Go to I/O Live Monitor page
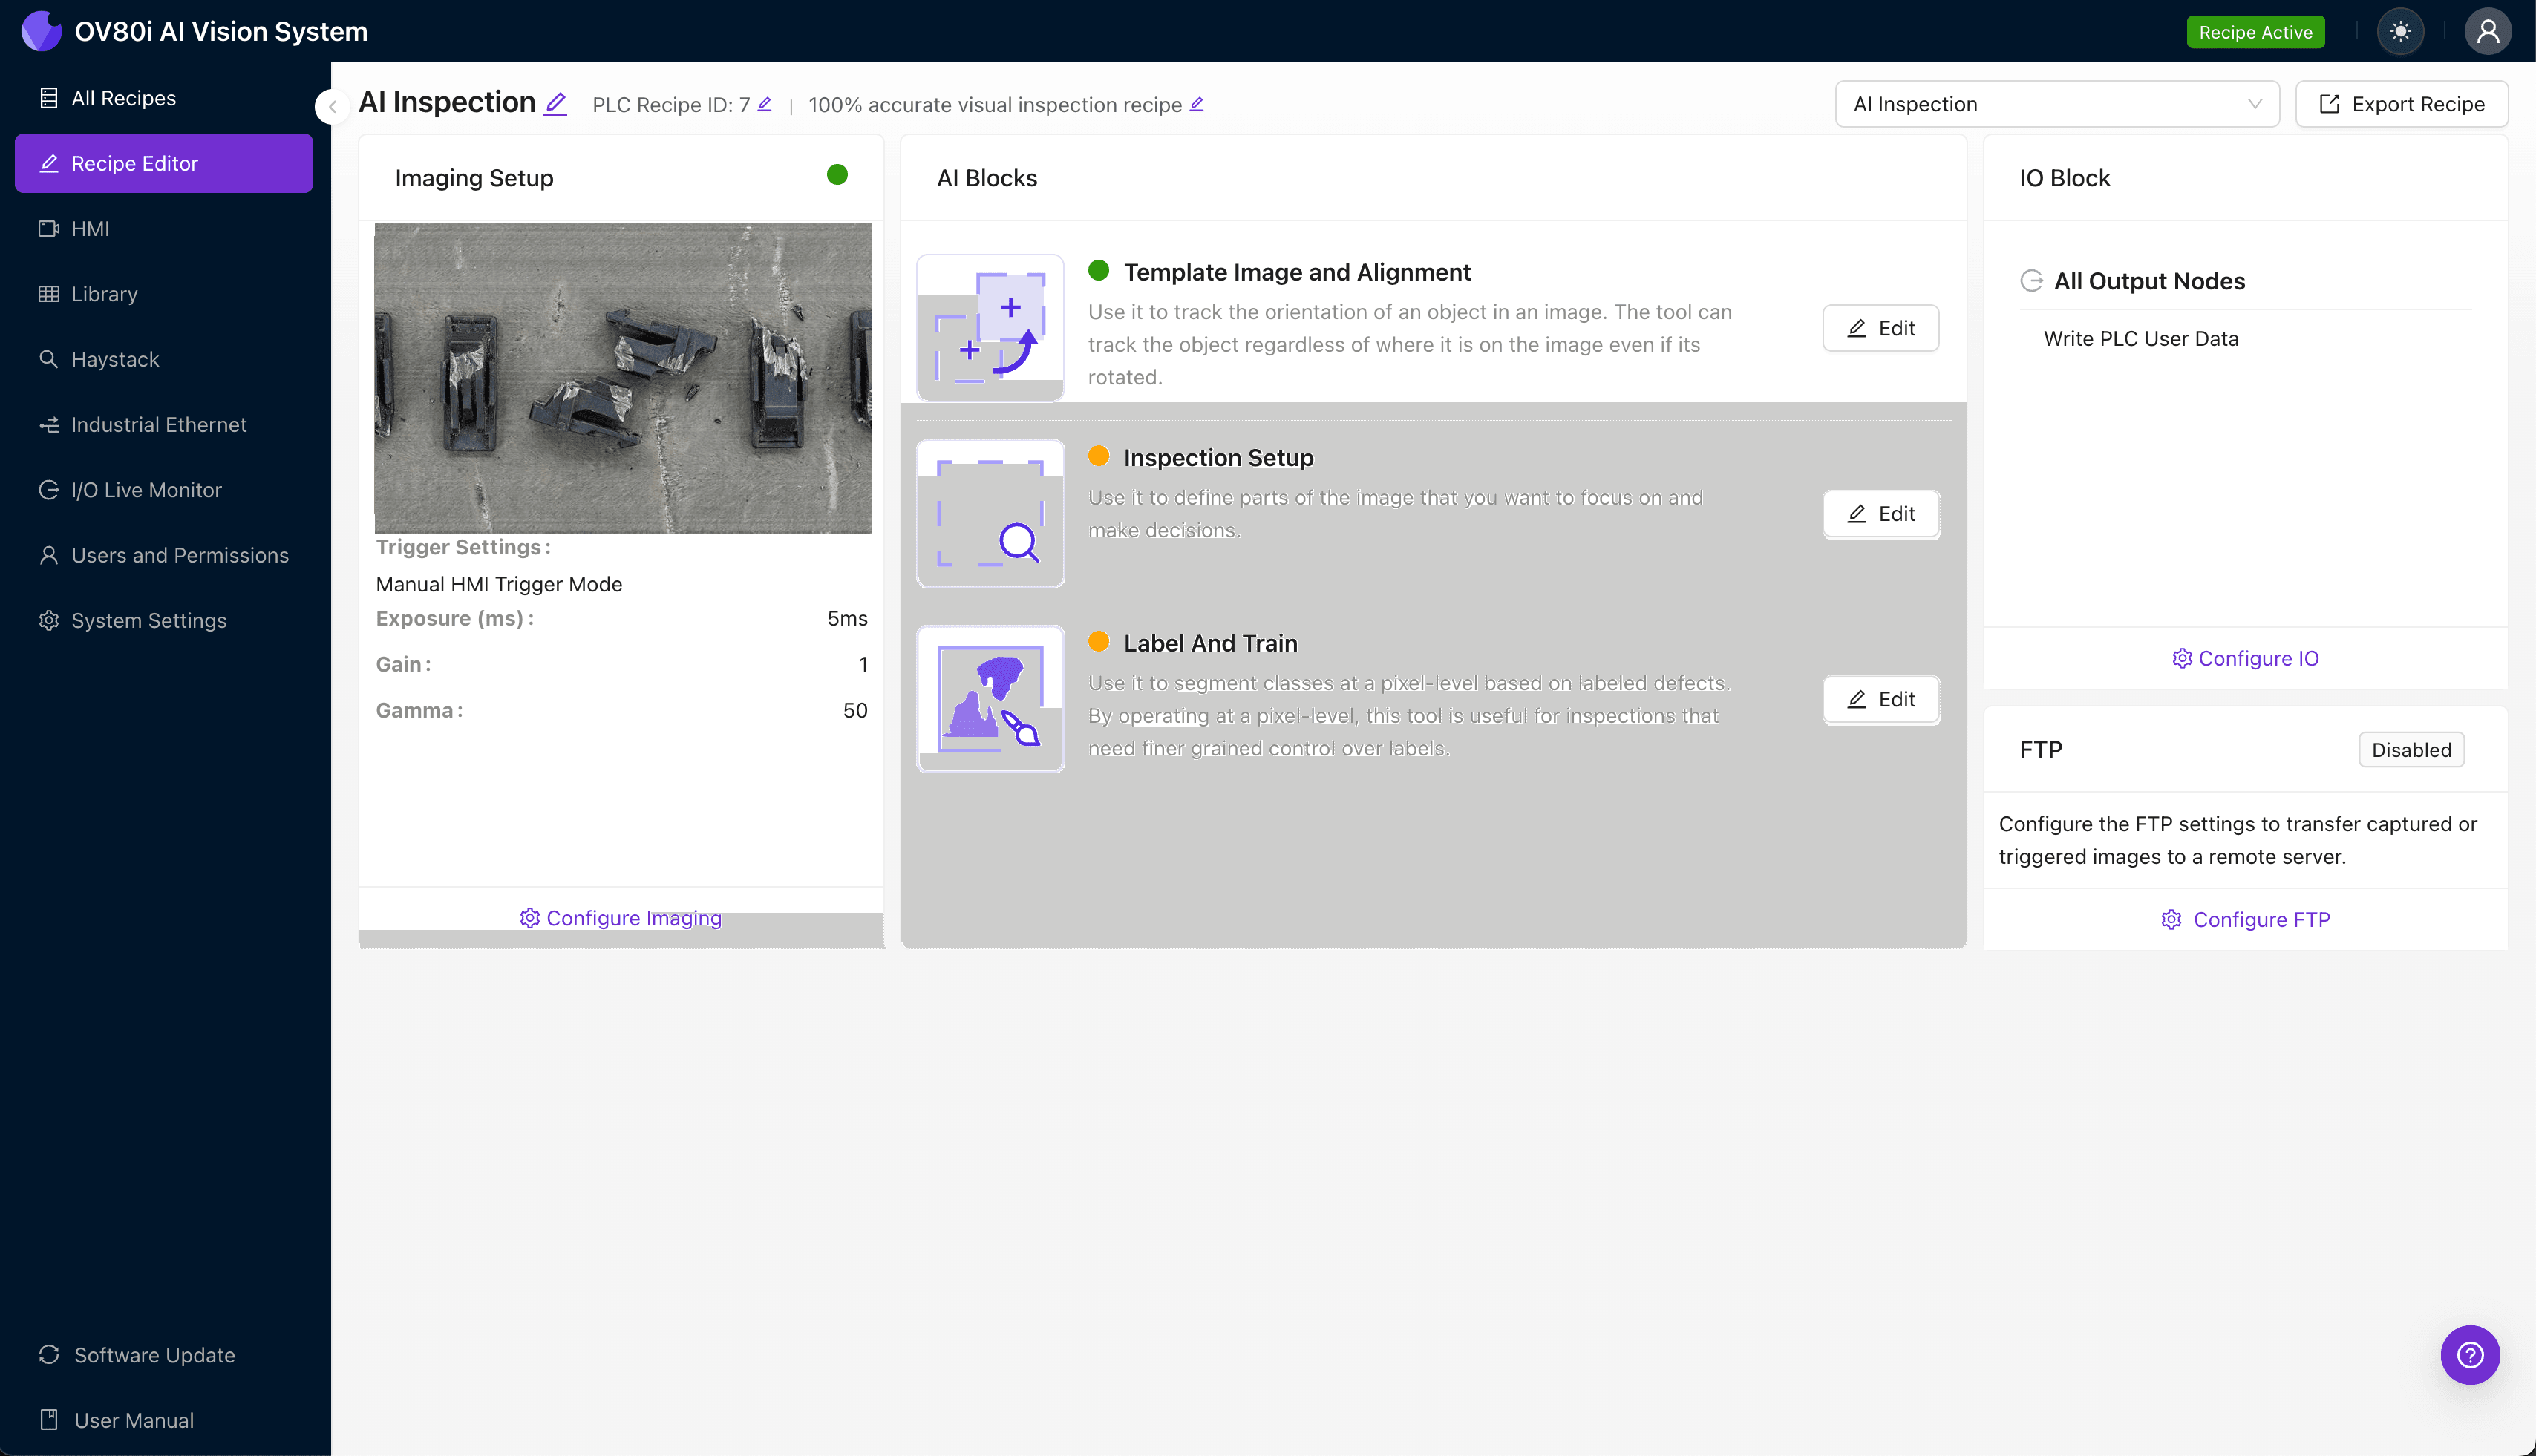2536x1456 pixels. pyautogui.click(x=146, y=490)
